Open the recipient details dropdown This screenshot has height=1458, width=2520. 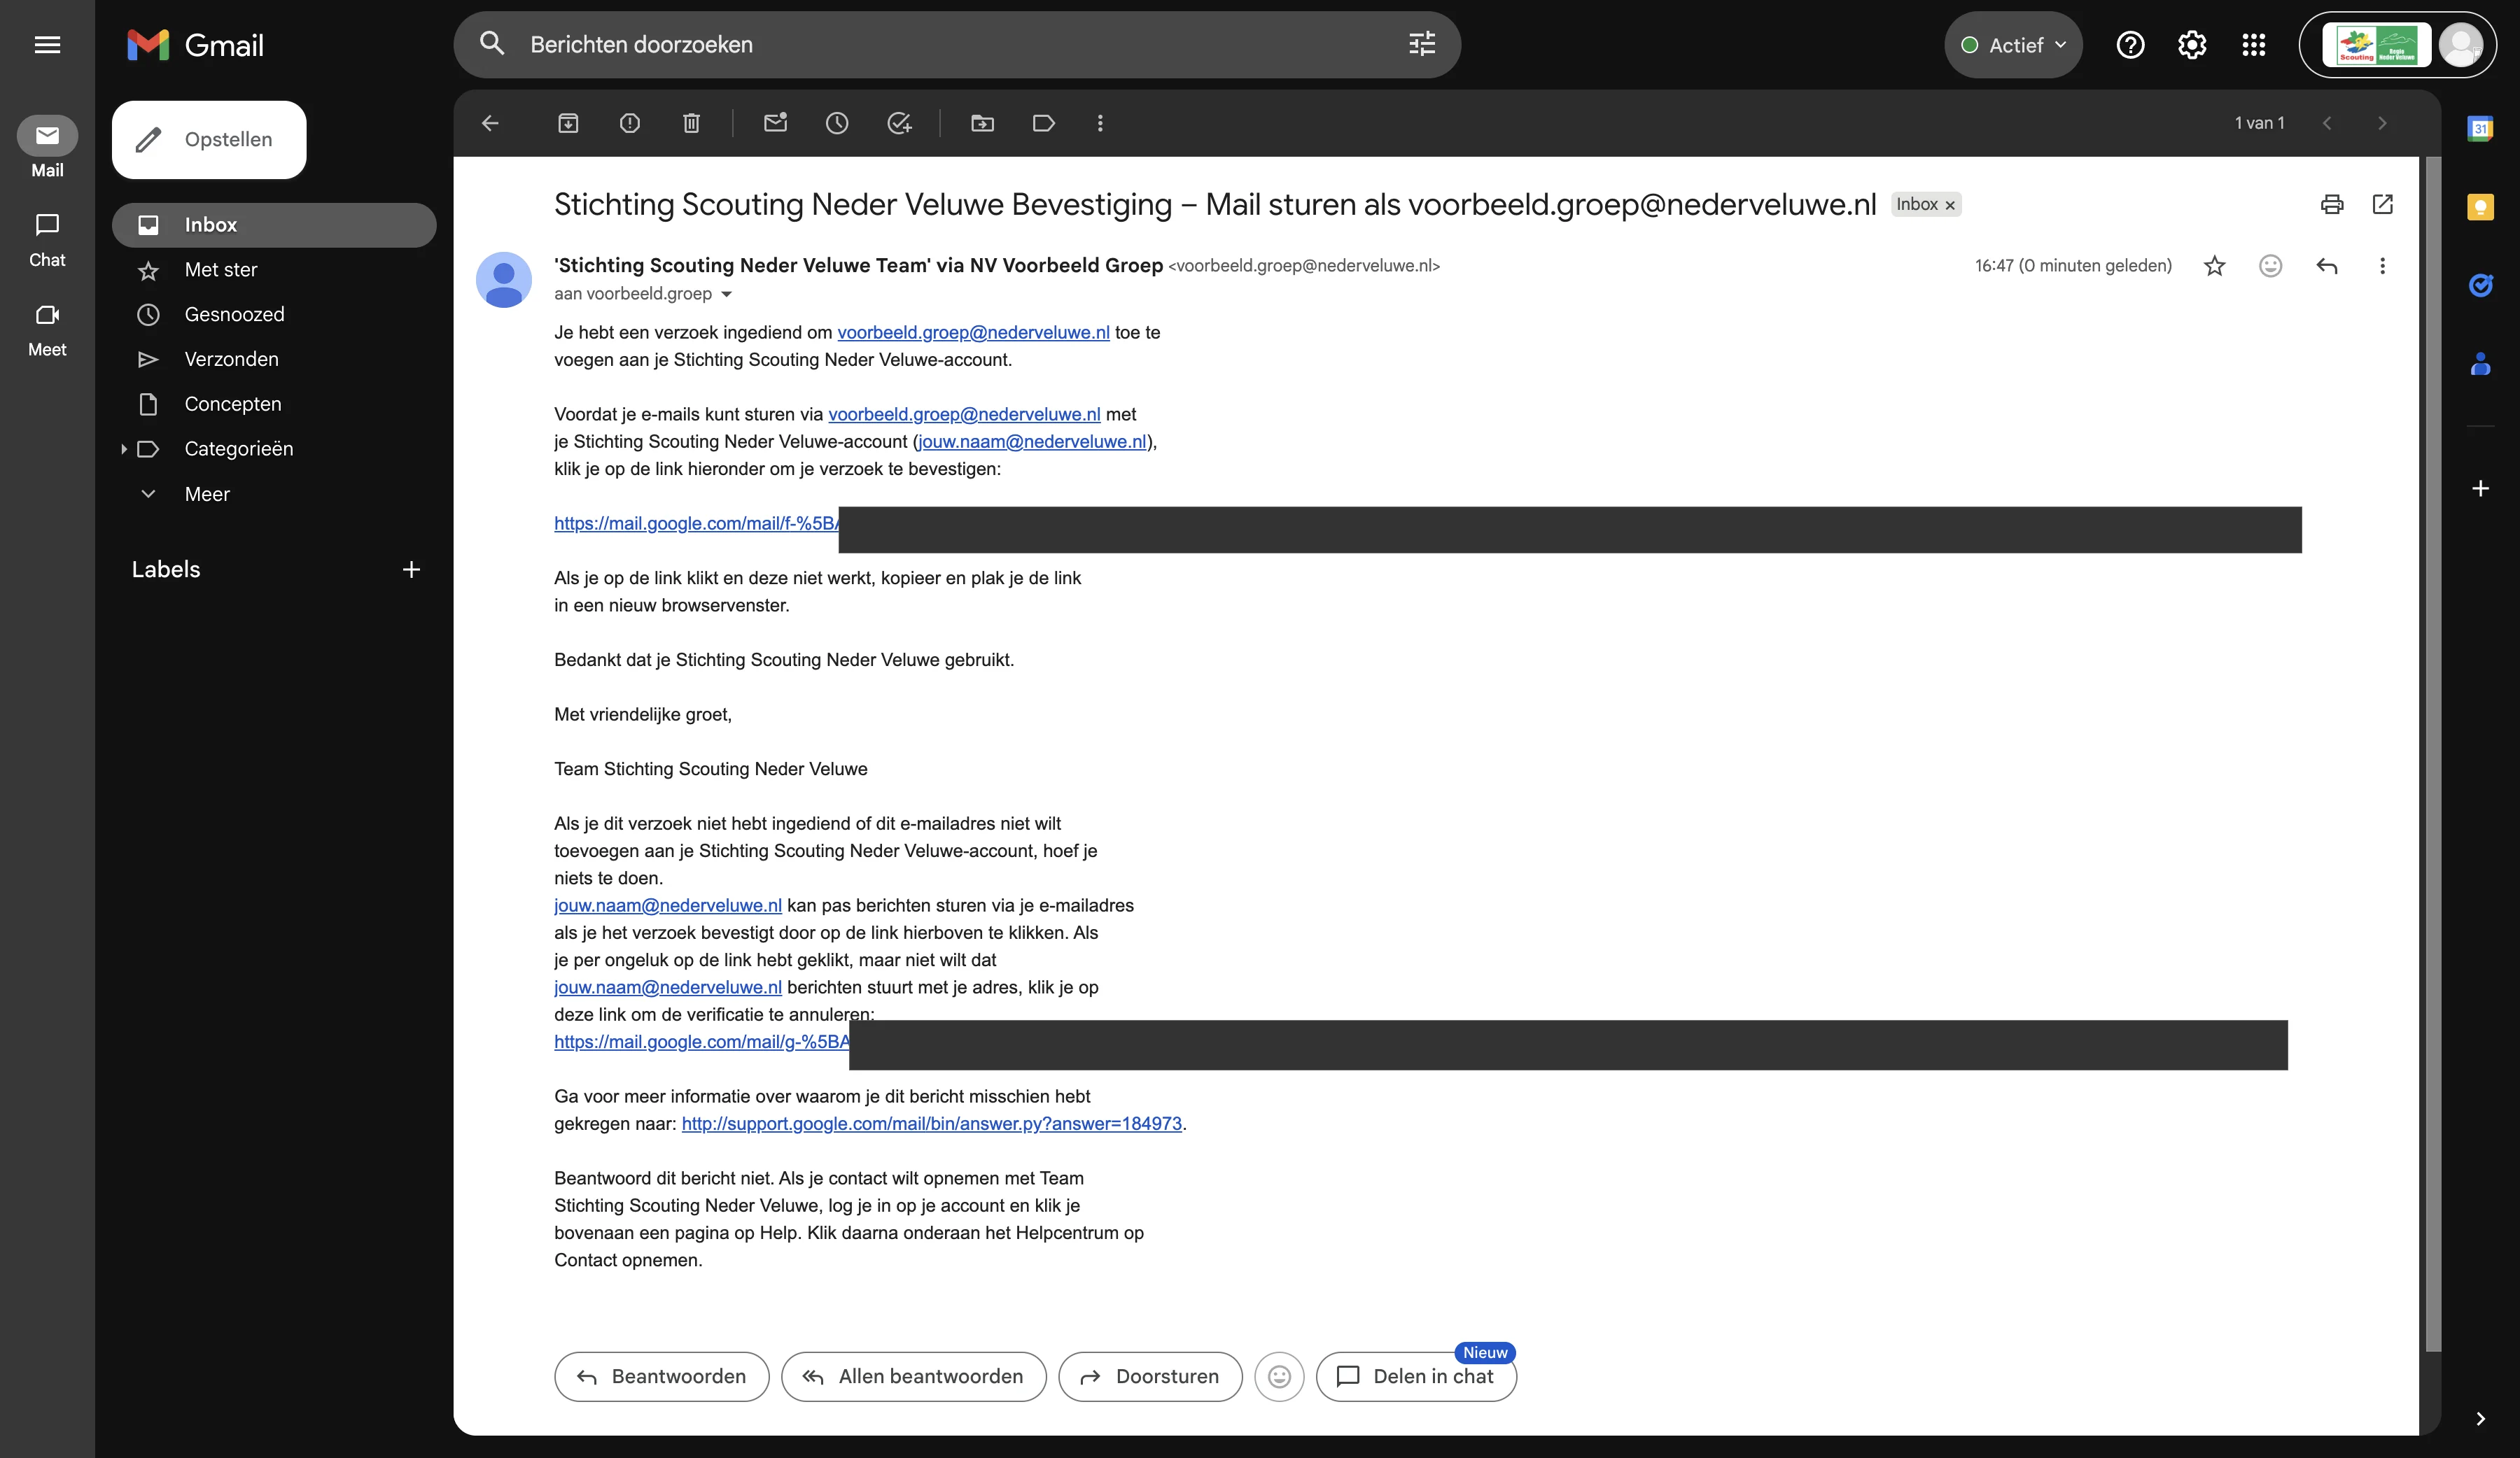726,294
